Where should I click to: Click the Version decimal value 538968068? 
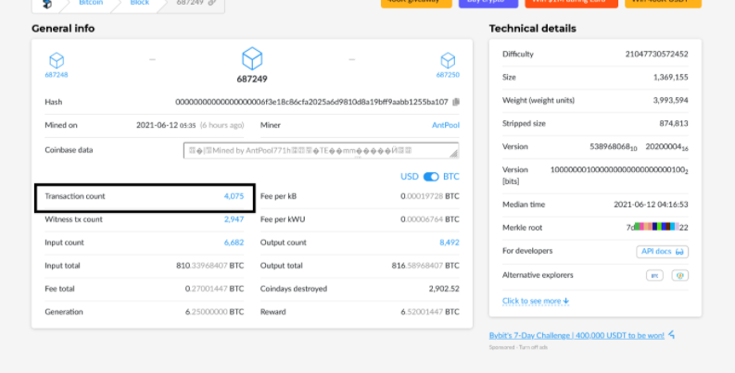(x=614, y=147)
